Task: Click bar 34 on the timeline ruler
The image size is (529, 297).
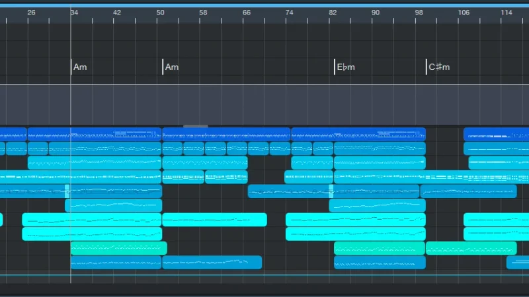Action: click(74, 13)
